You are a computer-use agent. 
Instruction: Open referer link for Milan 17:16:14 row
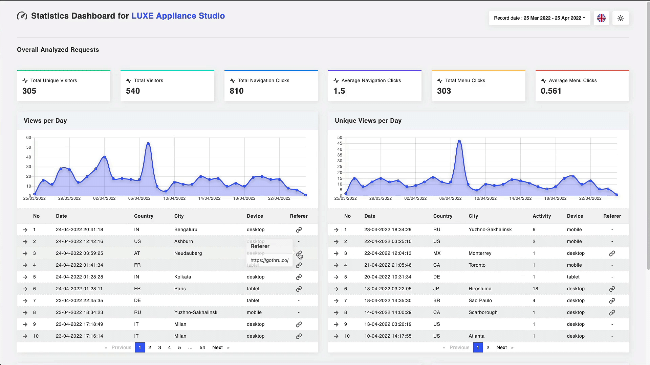tap(299, 336)
